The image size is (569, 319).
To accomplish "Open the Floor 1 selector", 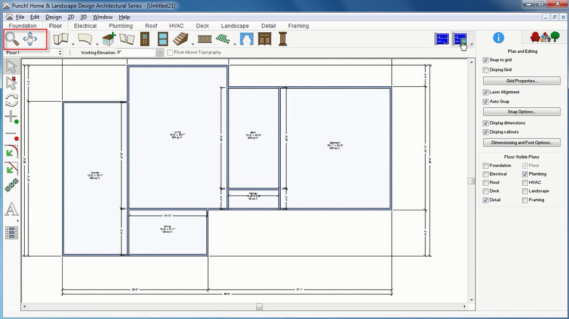I will [x=34, y=53].
